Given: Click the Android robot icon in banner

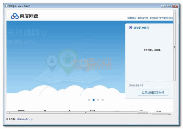Looking at the screenshot, I should [68, 59].
